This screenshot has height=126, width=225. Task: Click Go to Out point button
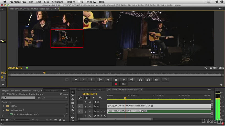pos(131,80)
